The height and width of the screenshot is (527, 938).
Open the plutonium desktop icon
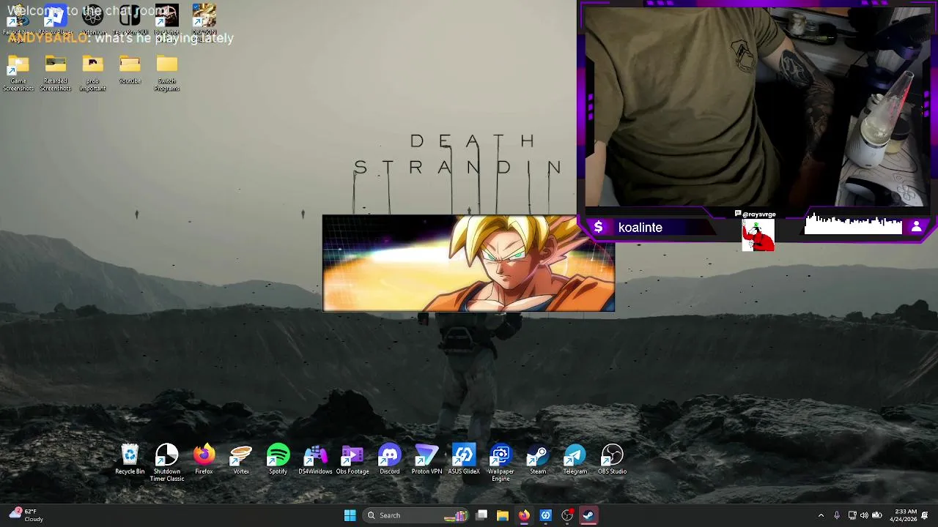pos(92,20)
